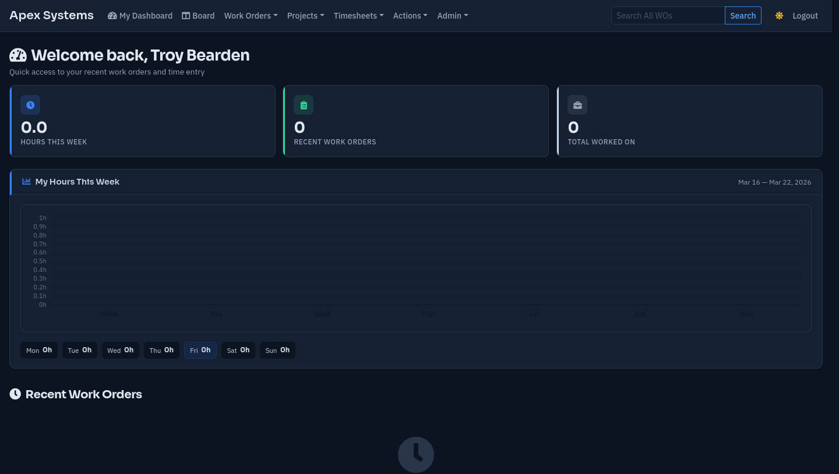Screen dimensions: 839x474
Task: Open the Admin menu
Action: [x=452, y=16]
